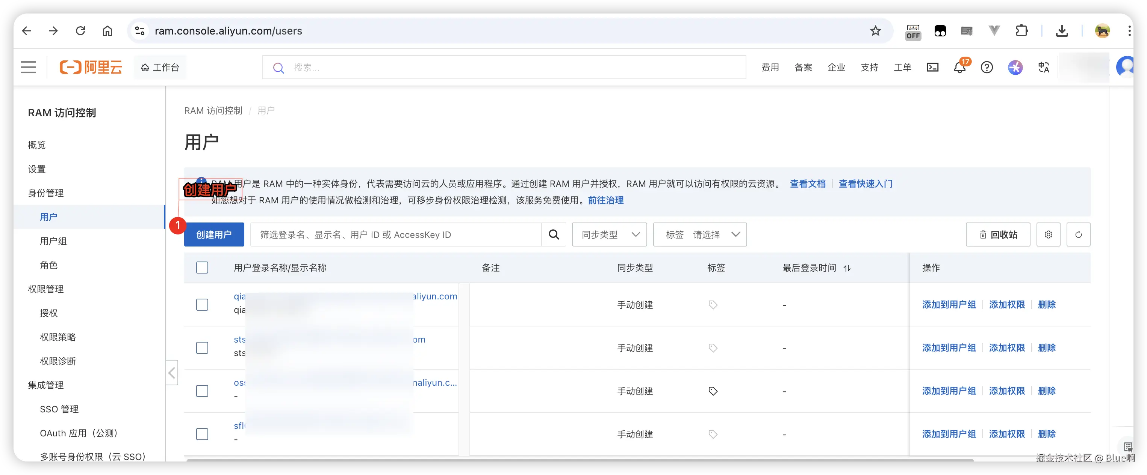Go to 权限策略 in the sidebar
This screenshot has height=475, width=1147.
(58, 337)
